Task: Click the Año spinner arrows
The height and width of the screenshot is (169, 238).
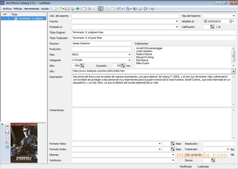Action: [82, 66]
